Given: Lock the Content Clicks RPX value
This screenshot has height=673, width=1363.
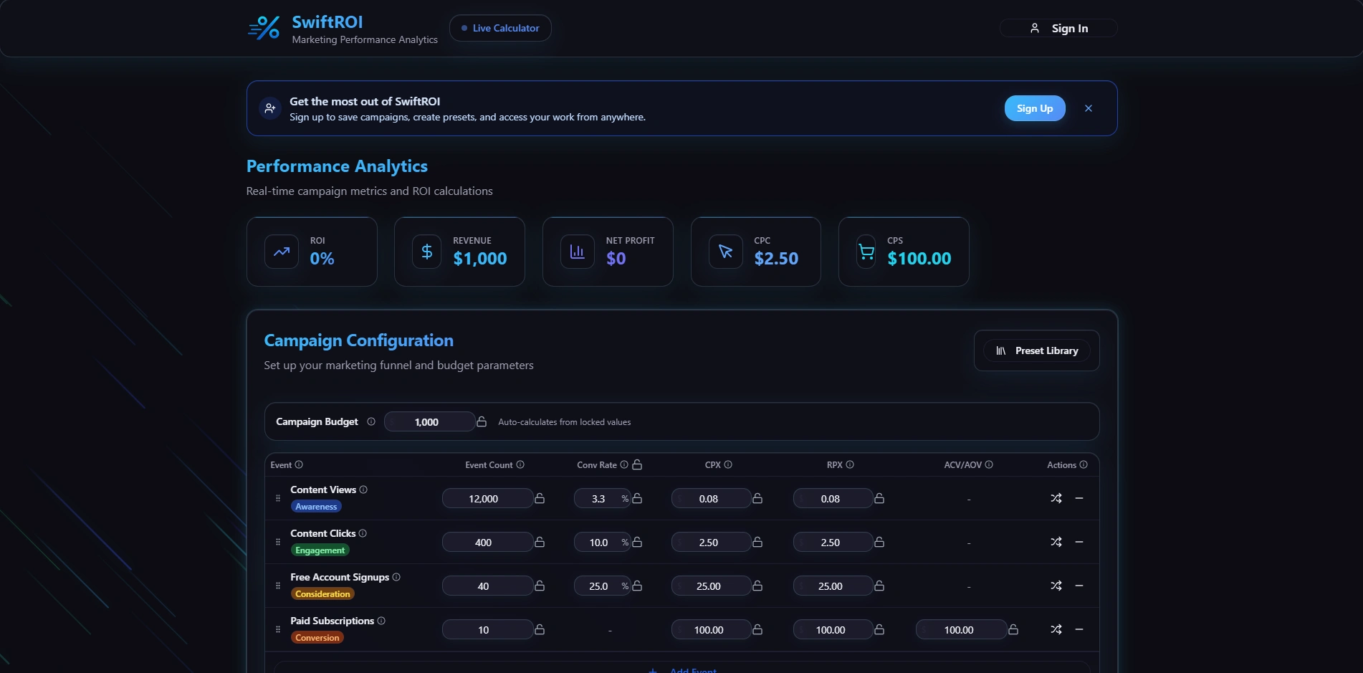Looking at the screenshot, I should pos(879,542).
